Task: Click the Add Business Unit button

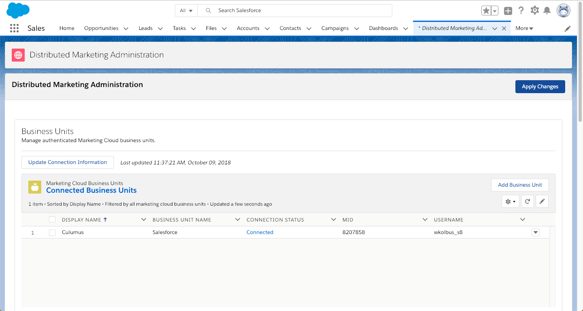Action: click(x=520, y=185)
